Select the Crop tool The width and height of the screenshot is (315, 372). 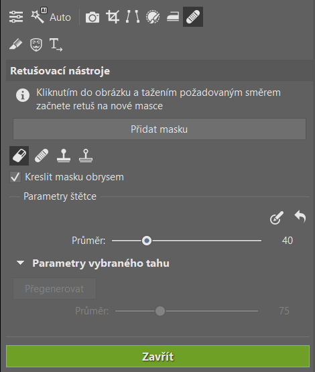pos(113,17)
